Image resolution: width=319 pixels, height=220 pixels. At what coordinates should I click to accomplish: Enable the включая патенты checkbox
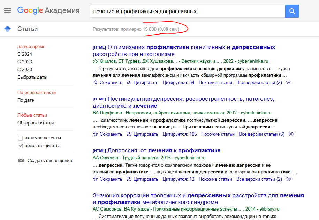20,138
